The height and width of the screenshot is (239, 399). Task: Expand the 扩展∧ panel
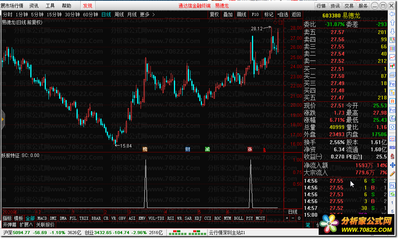coord(26,225)
